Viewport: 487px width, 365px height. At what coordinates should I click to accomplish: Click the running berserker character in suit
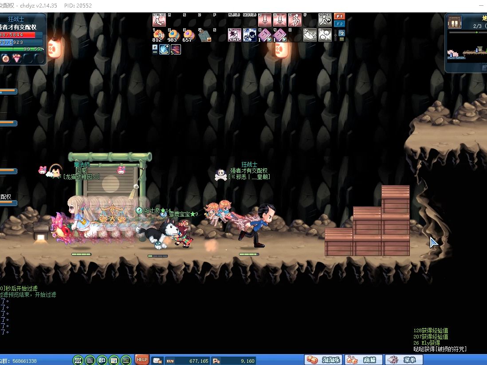pyautogui.click(x=257, y=226)
